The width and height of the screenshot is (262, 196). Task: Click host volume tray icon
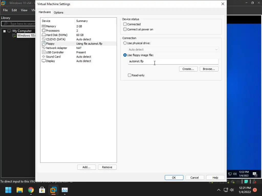point(232,190)
